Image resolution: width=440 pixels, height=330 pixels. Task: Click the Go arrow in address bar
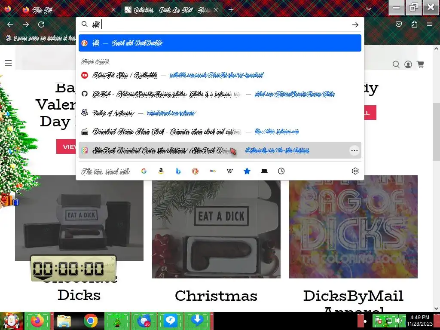[355, 24]
